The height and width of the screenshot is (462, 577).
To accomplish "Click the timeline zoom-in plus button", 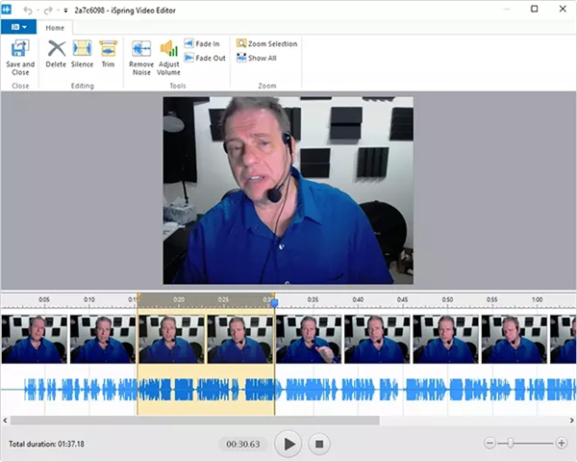I will [x=562, y=443].
